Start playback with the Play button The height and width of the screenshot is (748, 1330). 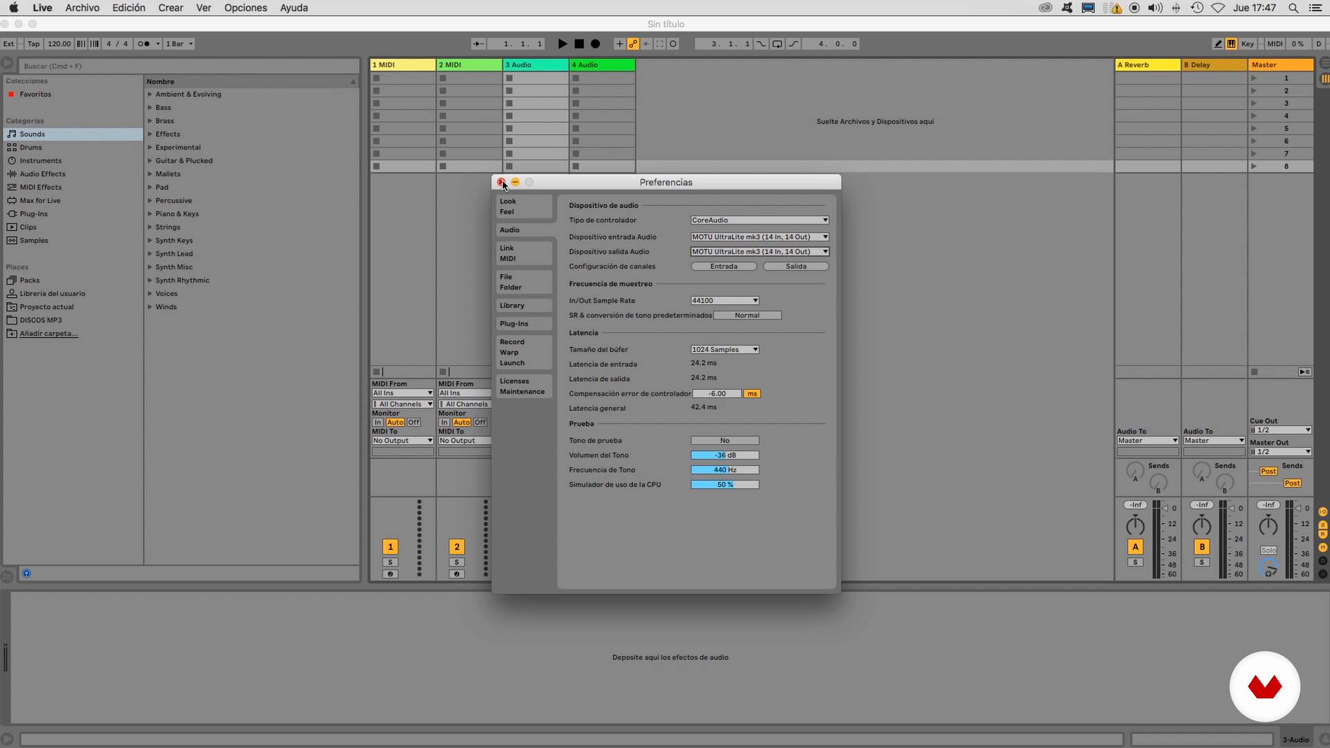562,44
